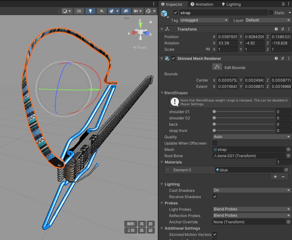This screenshot has height=240, width=292.
Task: Uncheck the strap object active checkbox
Action: pos(175,13)
